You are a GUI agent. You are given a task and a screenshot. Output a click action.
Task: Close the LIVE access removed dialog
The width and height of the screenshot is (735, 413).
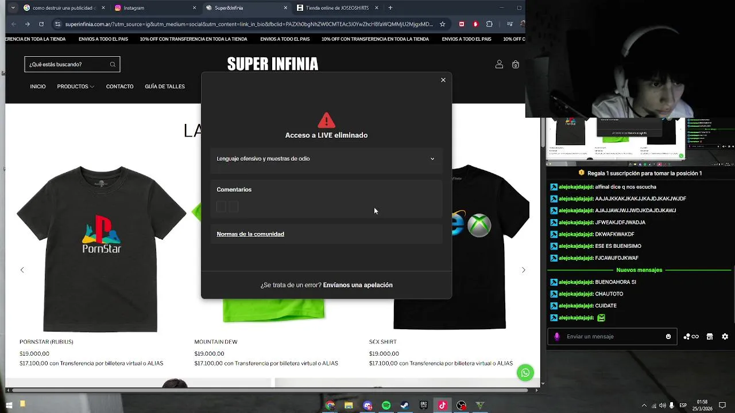tap(443, 80)
